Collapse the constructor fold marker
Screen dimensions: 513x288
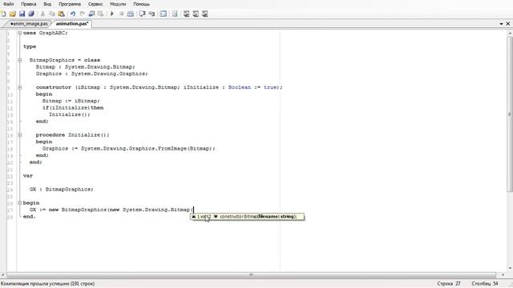(20, 87)
